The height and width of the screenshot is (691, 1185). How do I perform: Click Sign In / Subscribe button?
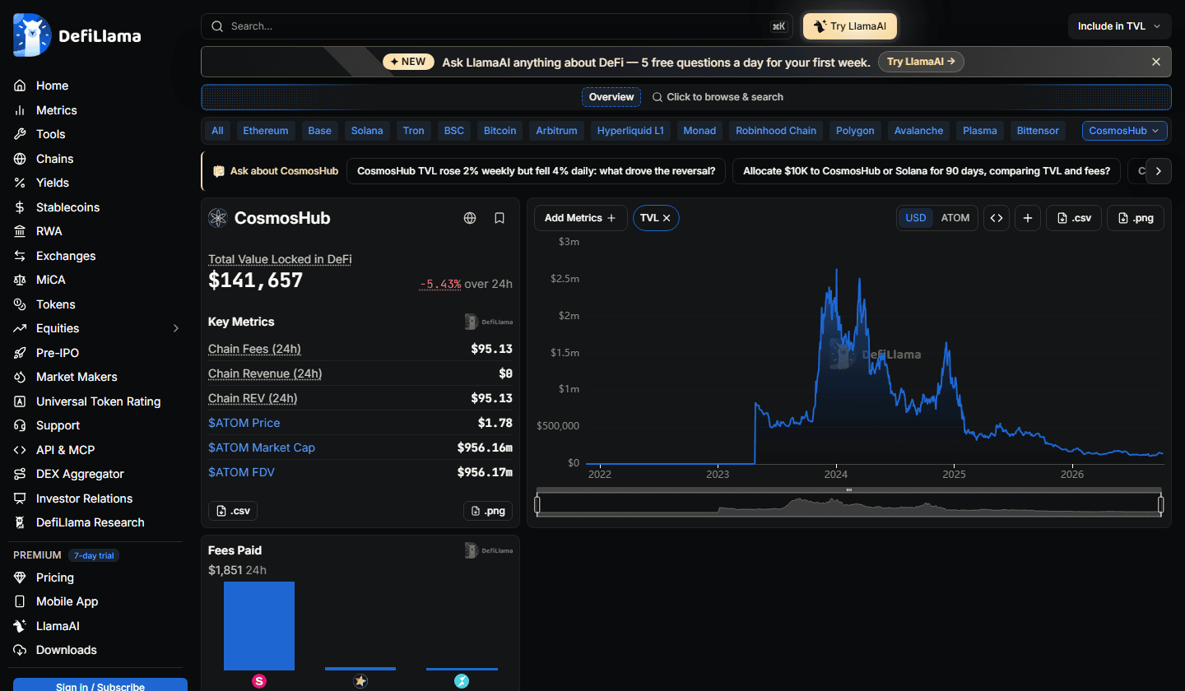pyautogui.click(x=100, y=685)
